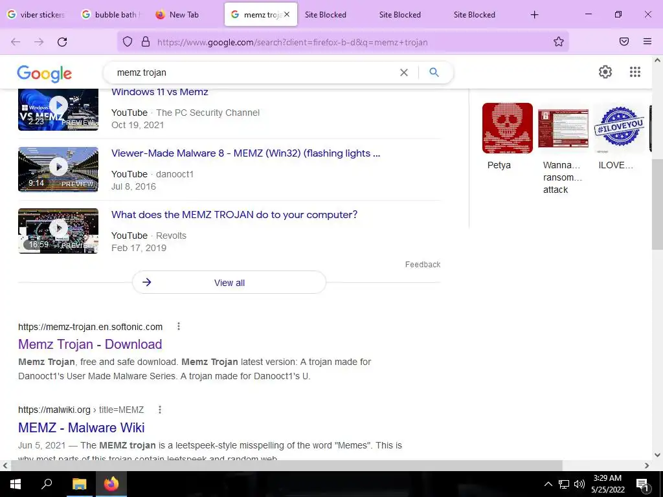Click malwiki.org URL text above result
Screen dimensions: 663x497
click(81, 410)
